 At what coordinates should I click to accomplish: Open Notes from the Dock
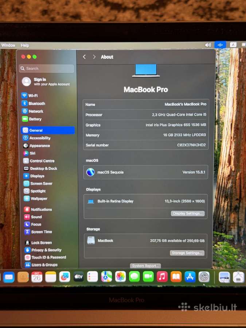pyautogui.click(x=51, y=277)
